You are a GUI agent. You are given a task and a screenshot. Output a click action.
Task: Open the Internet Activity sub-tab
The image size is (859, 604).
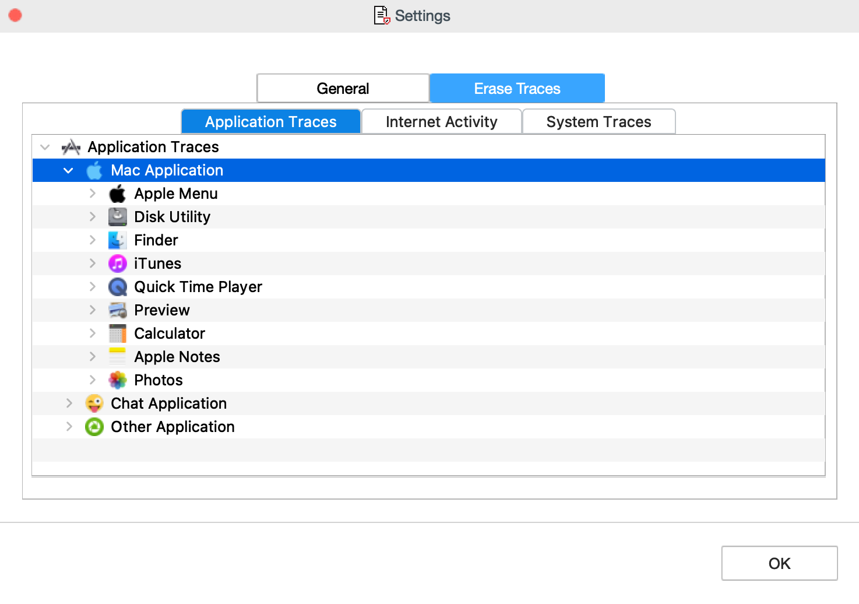click(x=441, y=121)
